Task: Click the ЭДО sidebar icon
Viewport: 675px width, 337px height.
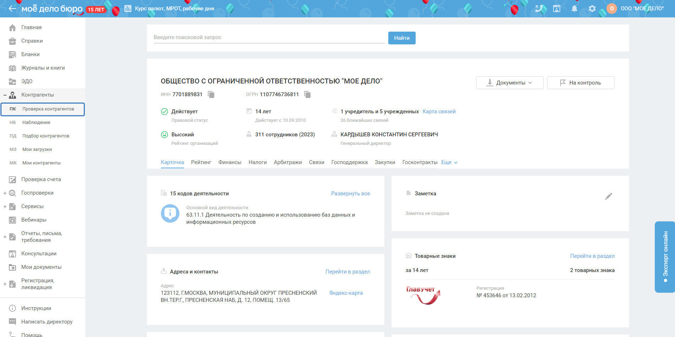Action: coord(12,81)
